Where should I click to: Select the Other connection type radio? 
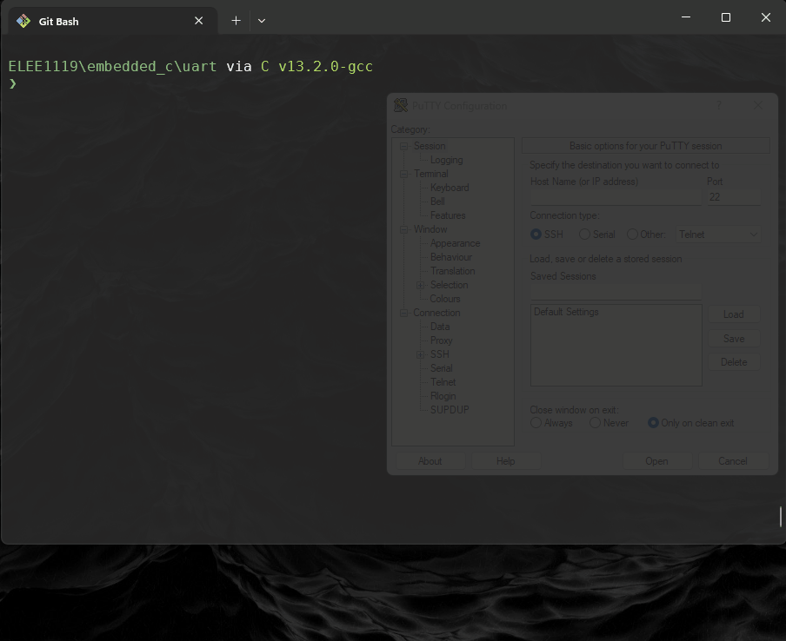pos(633,235)
